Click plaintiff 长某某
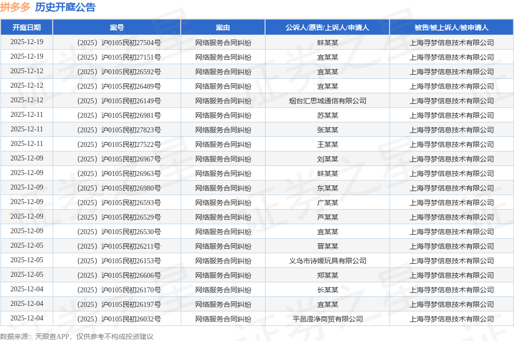 click(327, 290)
